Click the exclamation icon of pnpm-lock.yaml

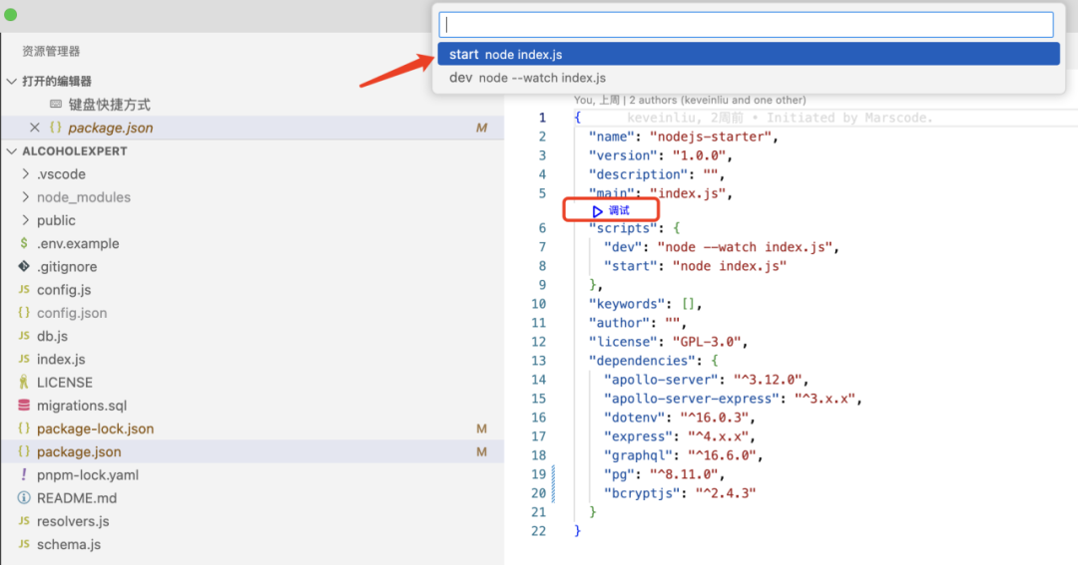[x=24, y=475]
